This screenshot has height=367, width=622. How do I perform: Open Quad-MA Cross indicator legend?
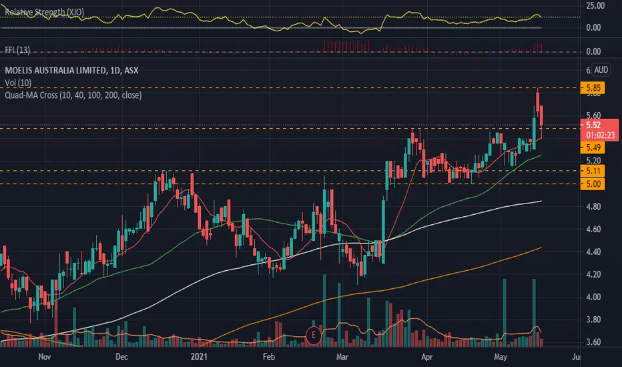(73, 95)
